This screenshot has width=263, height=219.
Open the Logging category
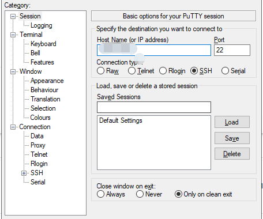(x=42, y=25)
